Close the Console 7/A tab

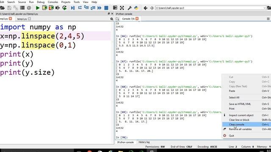(137, 19)
